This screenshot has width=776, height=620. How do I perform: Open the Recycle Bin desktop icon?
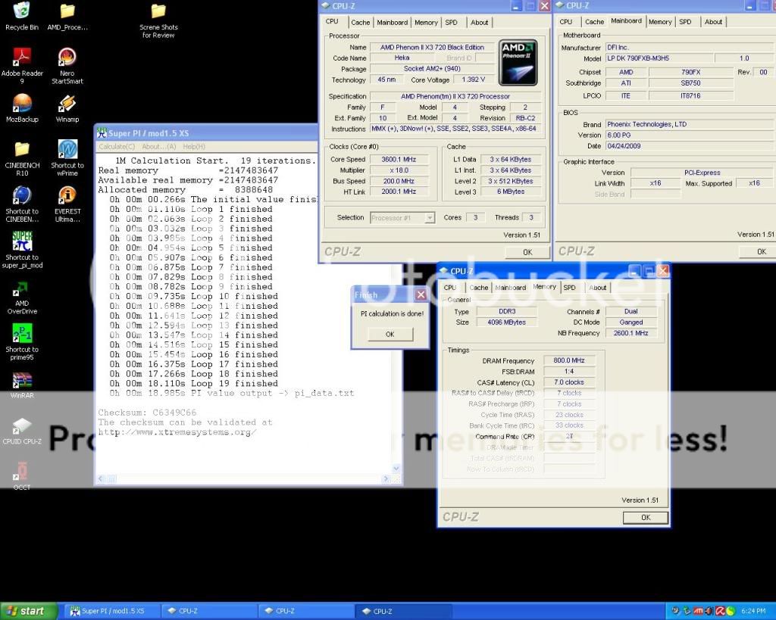(22, 17)
